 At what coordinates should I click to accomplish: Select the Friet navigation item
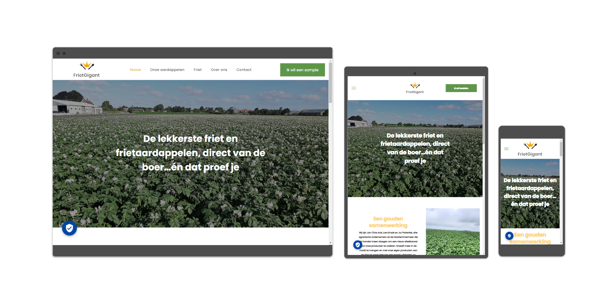[x=197, y=70]
